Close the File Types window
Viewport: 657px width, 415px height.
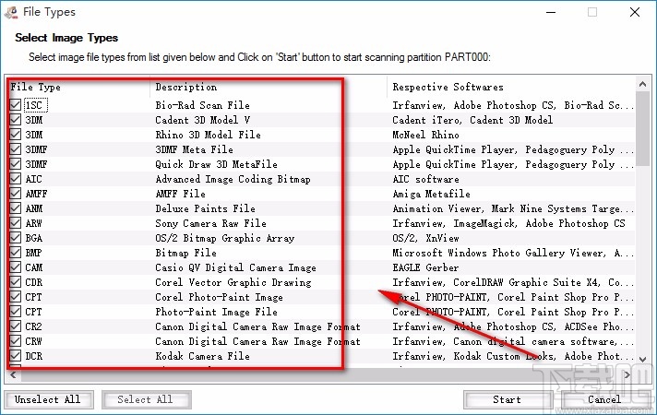point(635,12)
